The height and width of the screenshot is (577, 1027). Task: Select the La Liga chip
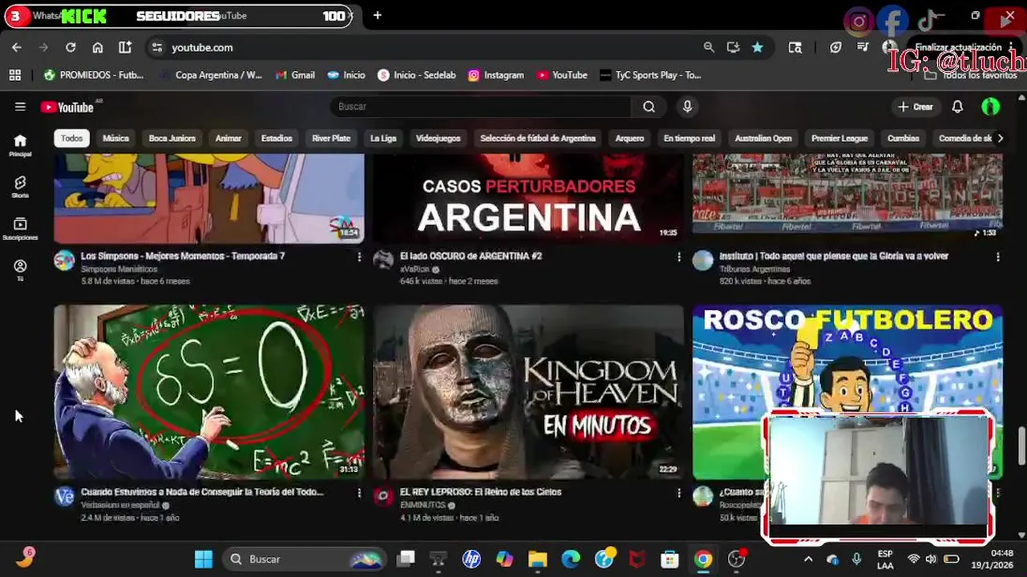click(x=382, y=138)
